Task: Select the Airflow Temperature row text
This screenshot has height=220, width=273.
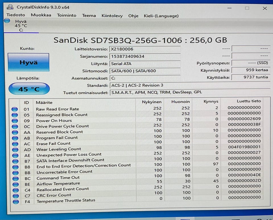Action: coord(58,184)
